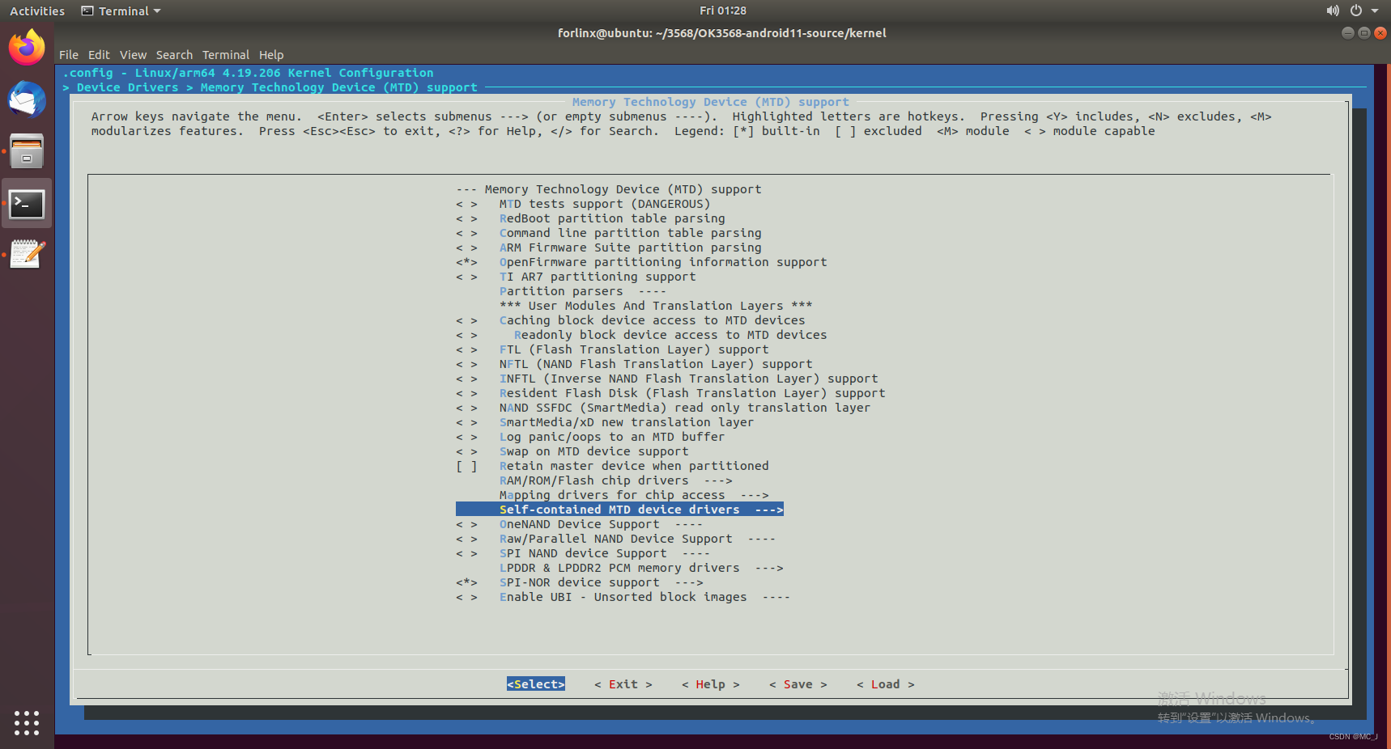Select Partition parsers entry
1391x749 pixels.
[x=583, y=291]
